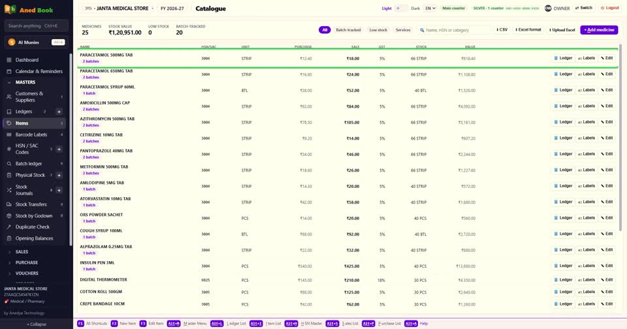
Task: Open the EN language dropdown
Action: 430,8
